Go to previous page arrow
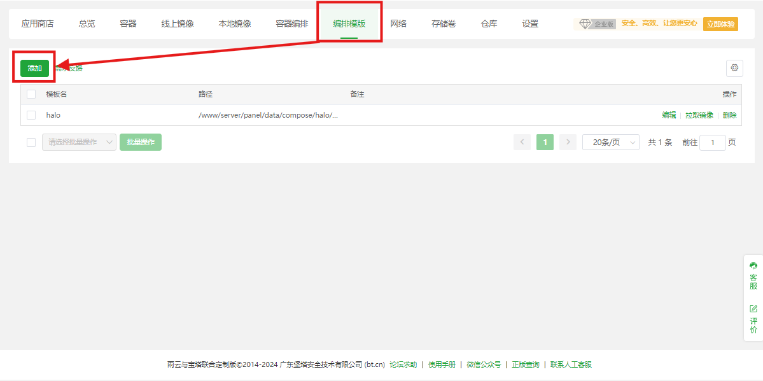The width and height of the screenshot is (763, 381). tap(522, 142)
